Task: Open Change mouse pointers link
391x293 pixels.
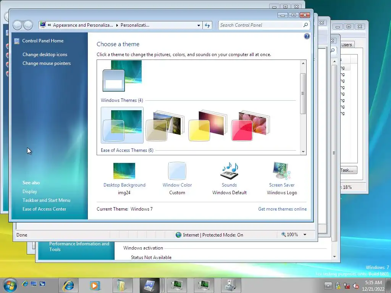Action: [x=47, y=63]
